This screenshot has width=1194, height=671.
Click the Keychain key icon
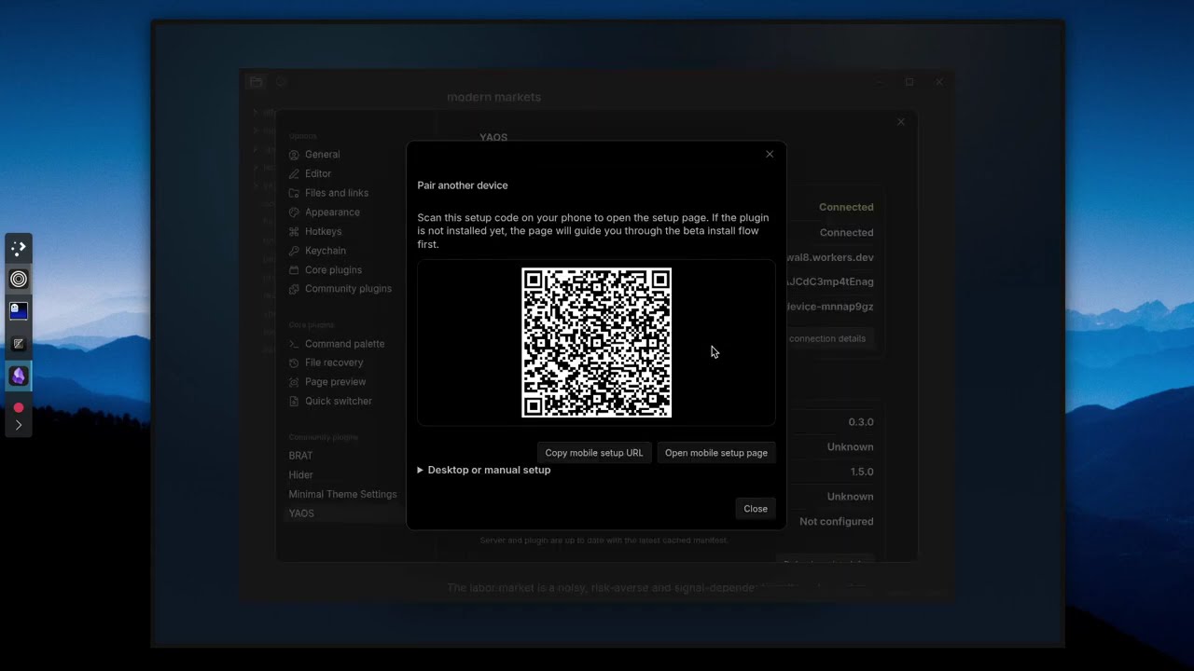pyautogui.click(x=294, y=251)
